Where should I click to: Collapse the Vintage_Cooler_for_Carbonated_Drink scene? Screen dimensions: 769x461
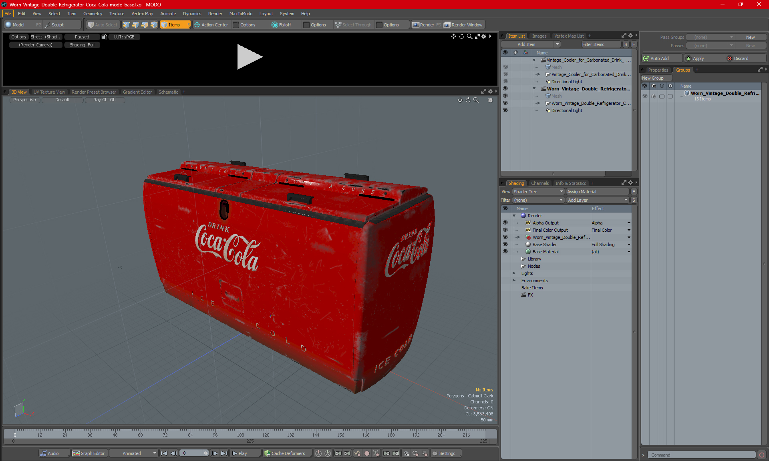tap(534, 60)
